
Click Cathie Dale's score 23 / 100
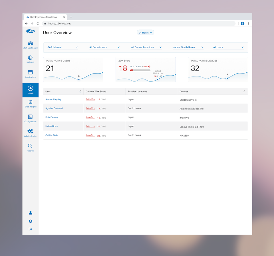point(102,136)
